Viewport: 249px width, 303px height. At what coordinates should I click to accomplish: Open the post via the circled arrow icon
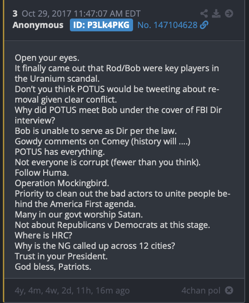(x=229, y=13)
